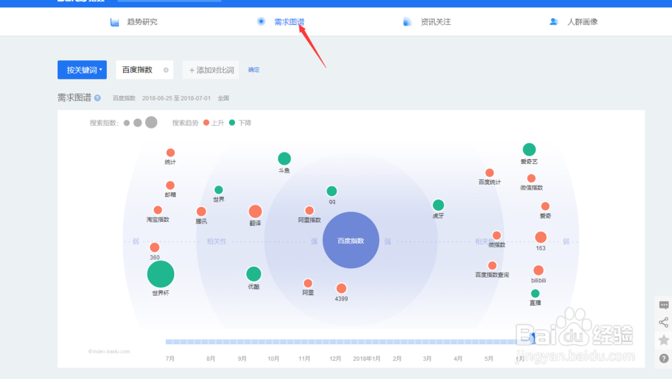Click 添加对比词 to add comparison word

211,70
